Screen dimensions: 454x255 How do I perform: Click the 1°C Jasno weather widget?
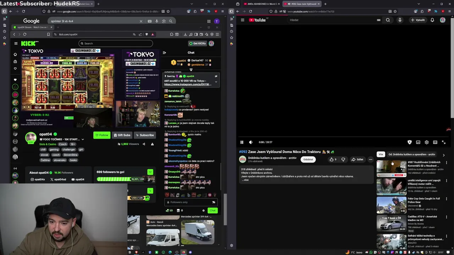(354, 252)
